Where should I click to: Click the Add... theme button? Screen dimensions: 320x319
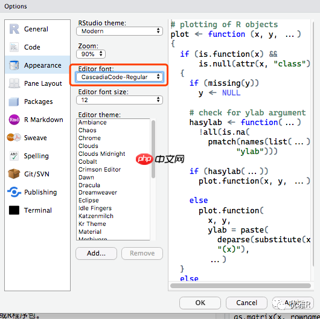[x=97, y=253]
